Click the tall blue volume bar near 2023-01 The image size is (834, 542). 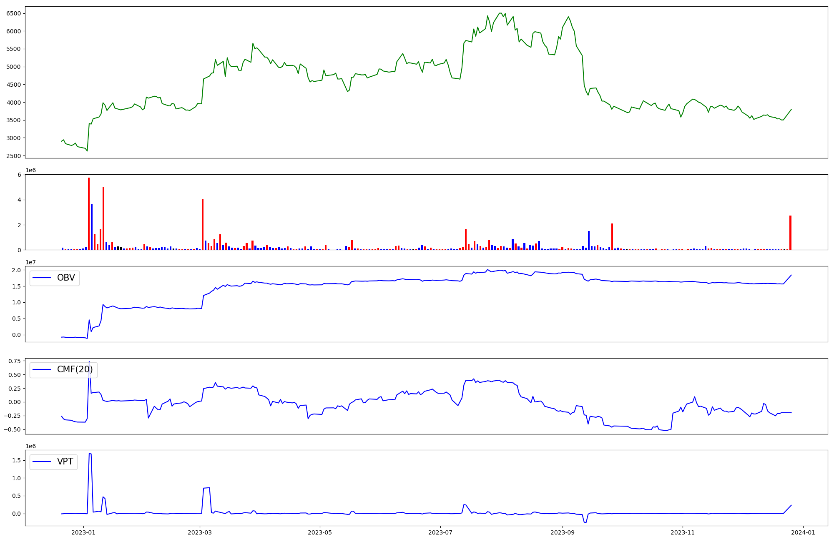click(92, 227)
